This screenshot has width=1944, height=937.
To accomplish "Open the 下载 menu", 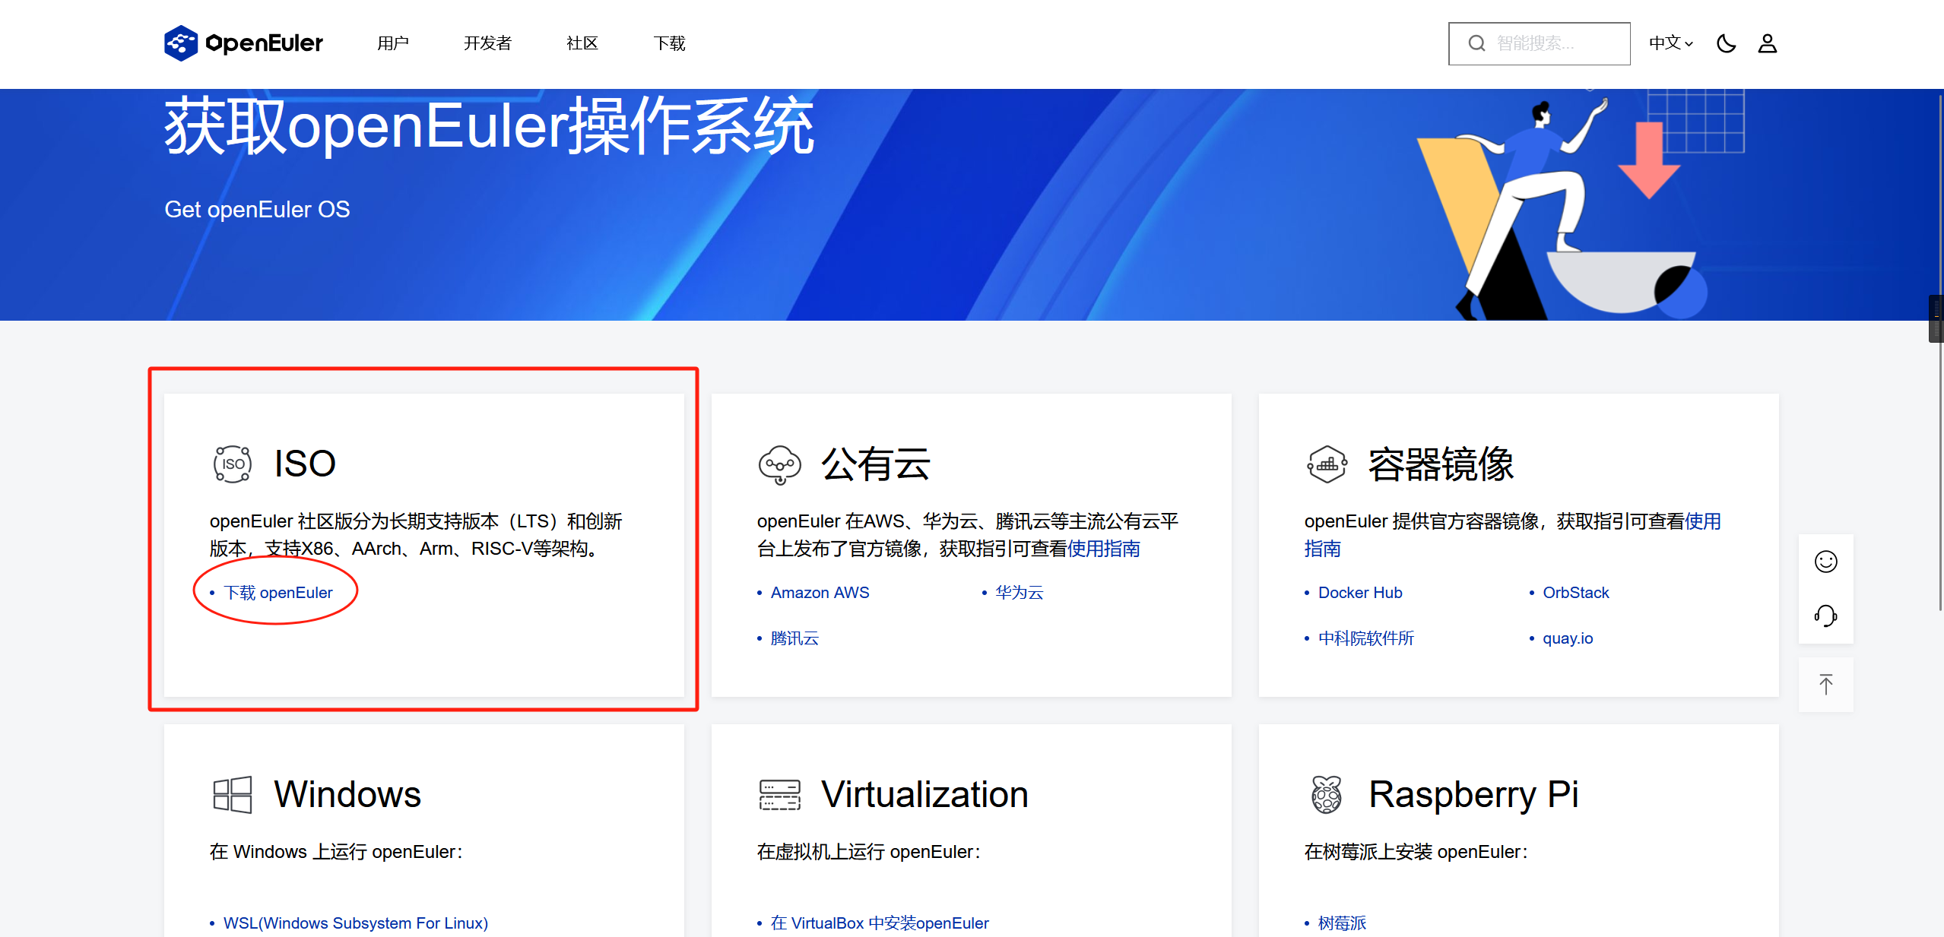I will [669, 43].
